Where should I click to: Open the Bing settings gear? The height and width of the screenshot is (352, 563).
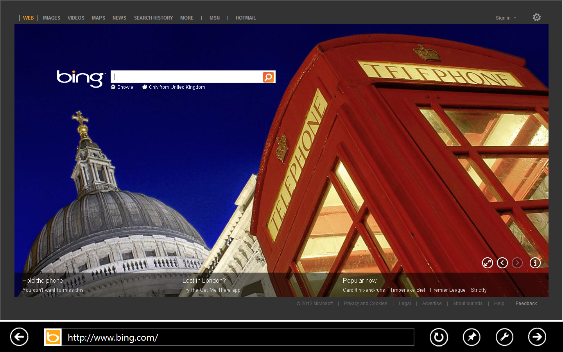(537, 17)
